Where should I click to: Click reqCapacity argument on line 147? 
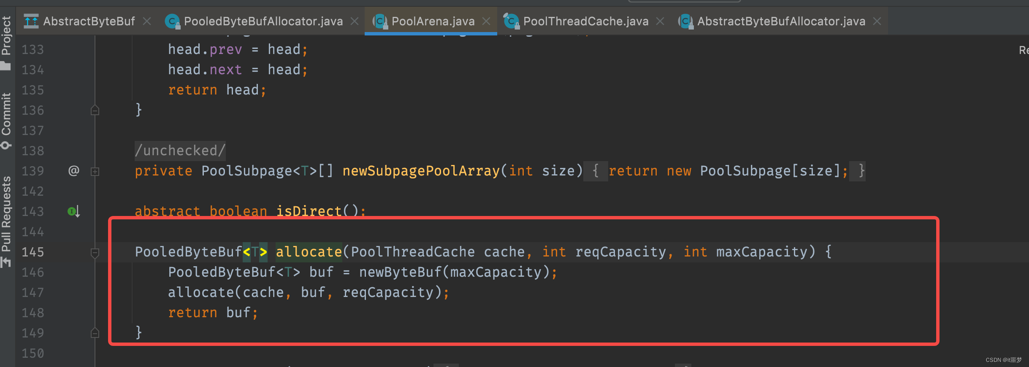click(x=388, y=292)
